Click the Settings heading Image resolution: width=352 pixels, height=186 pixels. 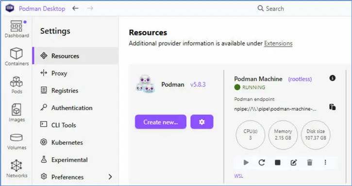[x=55, y=31]
